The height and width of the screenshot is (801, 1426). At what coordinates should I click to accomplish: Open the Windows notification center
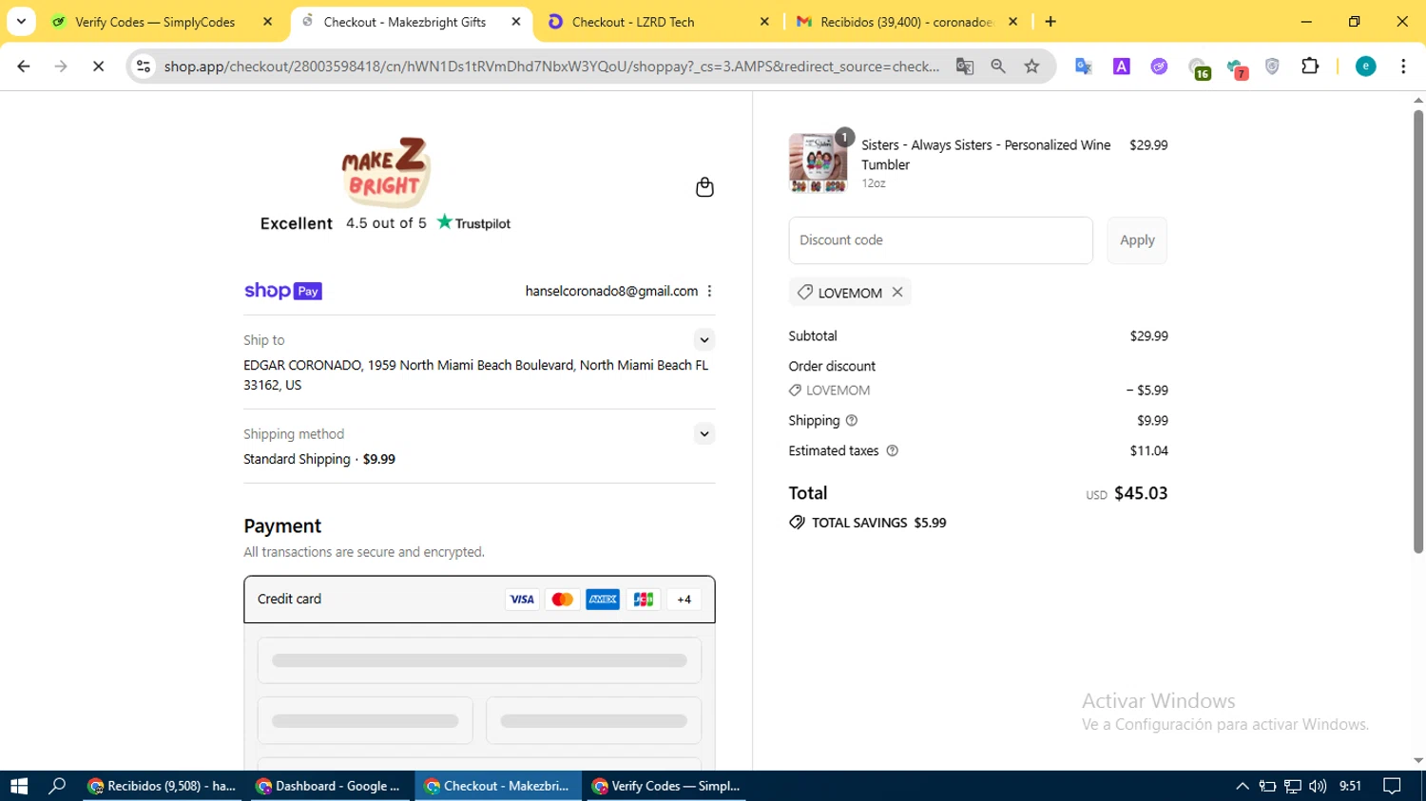(1393, 786)
